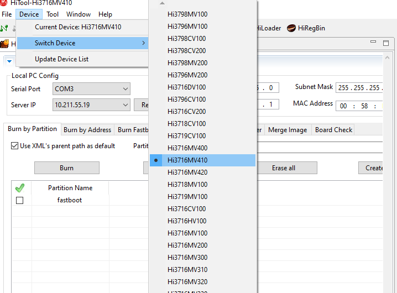Image resolution: width=397 pixels, height=293 pixels.
Task: Open the Serial Port COM3 dropdown
Action: click(x=125, y=89)
